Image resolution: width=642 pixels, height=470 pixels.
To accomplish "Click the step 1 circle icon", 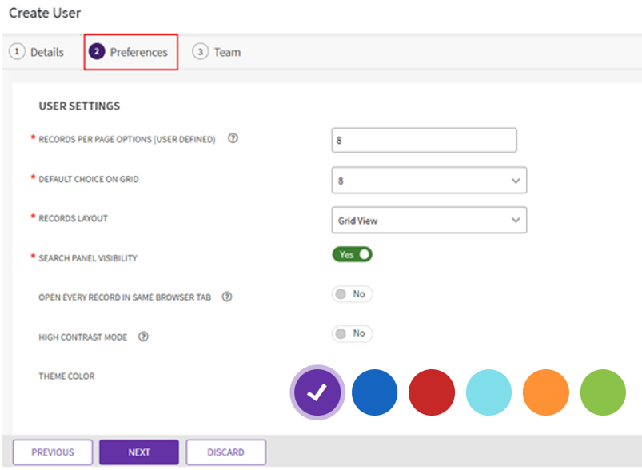I will (x=16, y=52).
